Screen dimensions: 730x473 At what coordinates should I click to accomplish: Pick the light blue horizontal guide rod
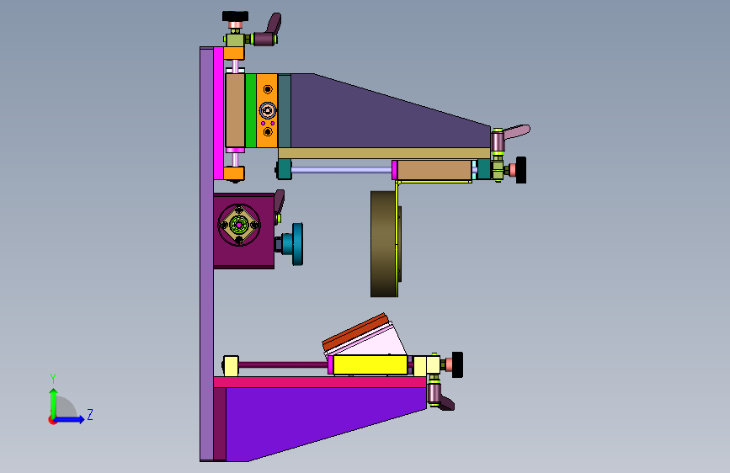click(341, 170)
